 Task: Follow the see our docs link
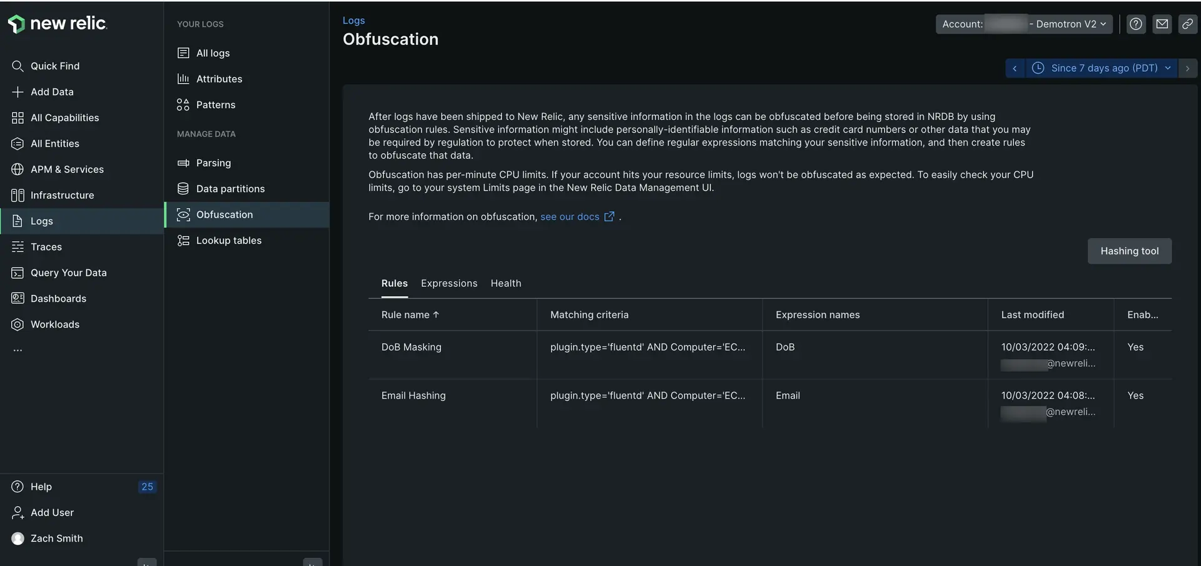[x=570, y=217]
